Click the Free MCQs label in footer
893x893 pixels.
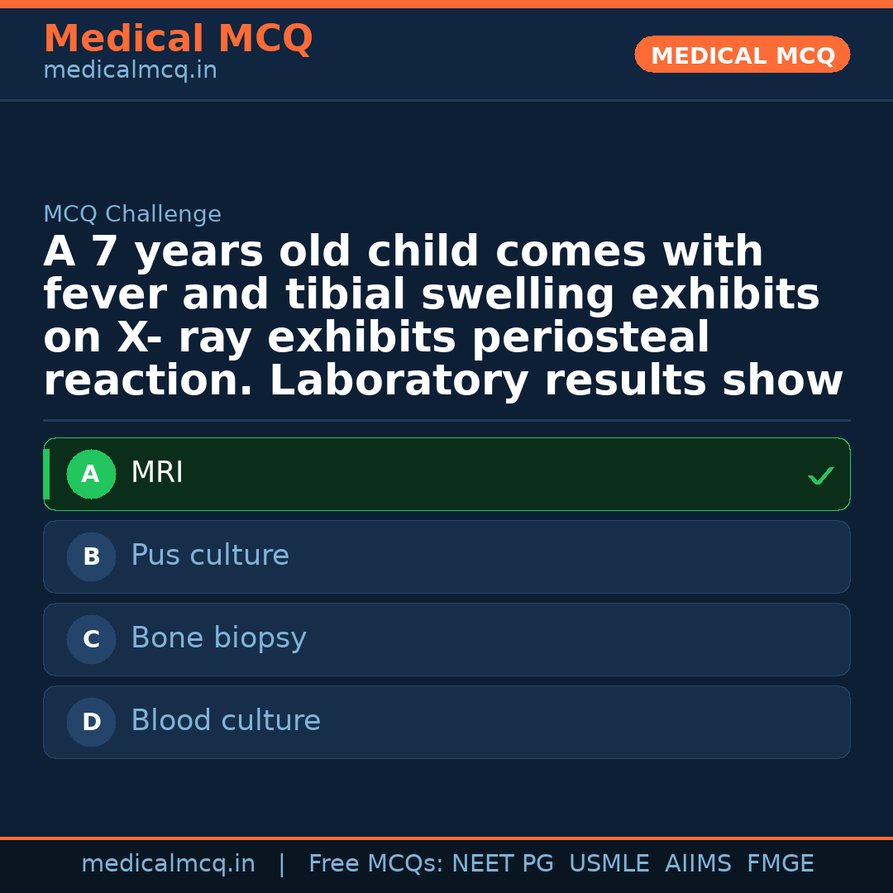click(x=376, y=864)
